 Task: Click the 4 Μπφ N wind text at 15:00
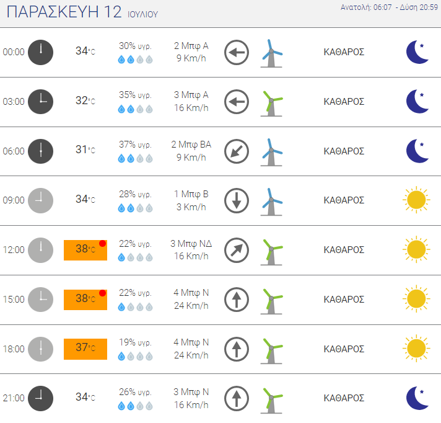(x=191, y=293)
